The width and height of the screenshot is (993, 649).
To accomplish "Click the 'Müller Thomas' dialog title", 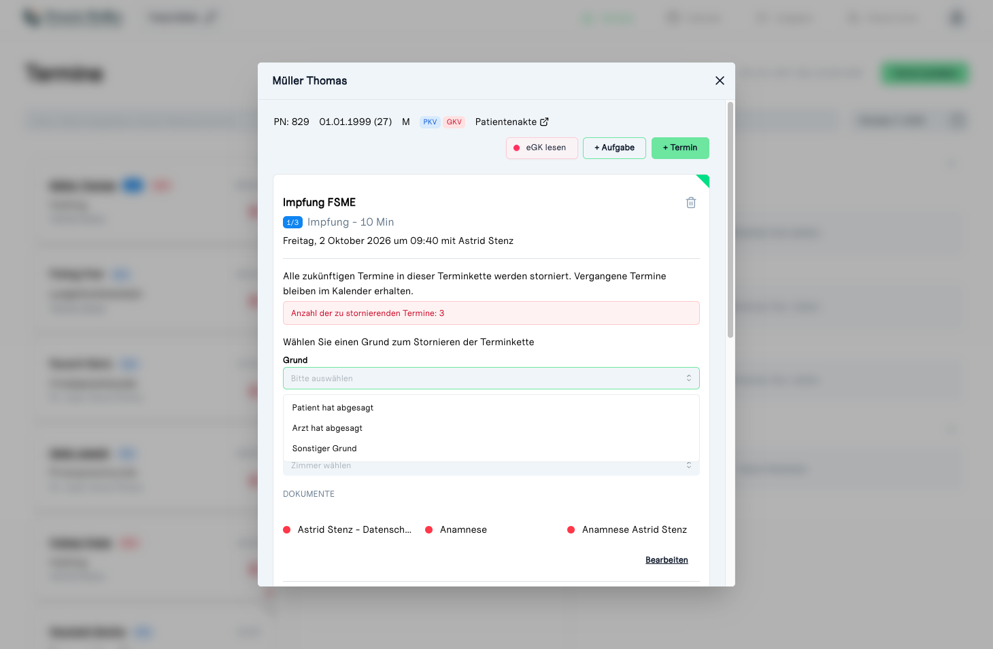I will click(309, 81).
